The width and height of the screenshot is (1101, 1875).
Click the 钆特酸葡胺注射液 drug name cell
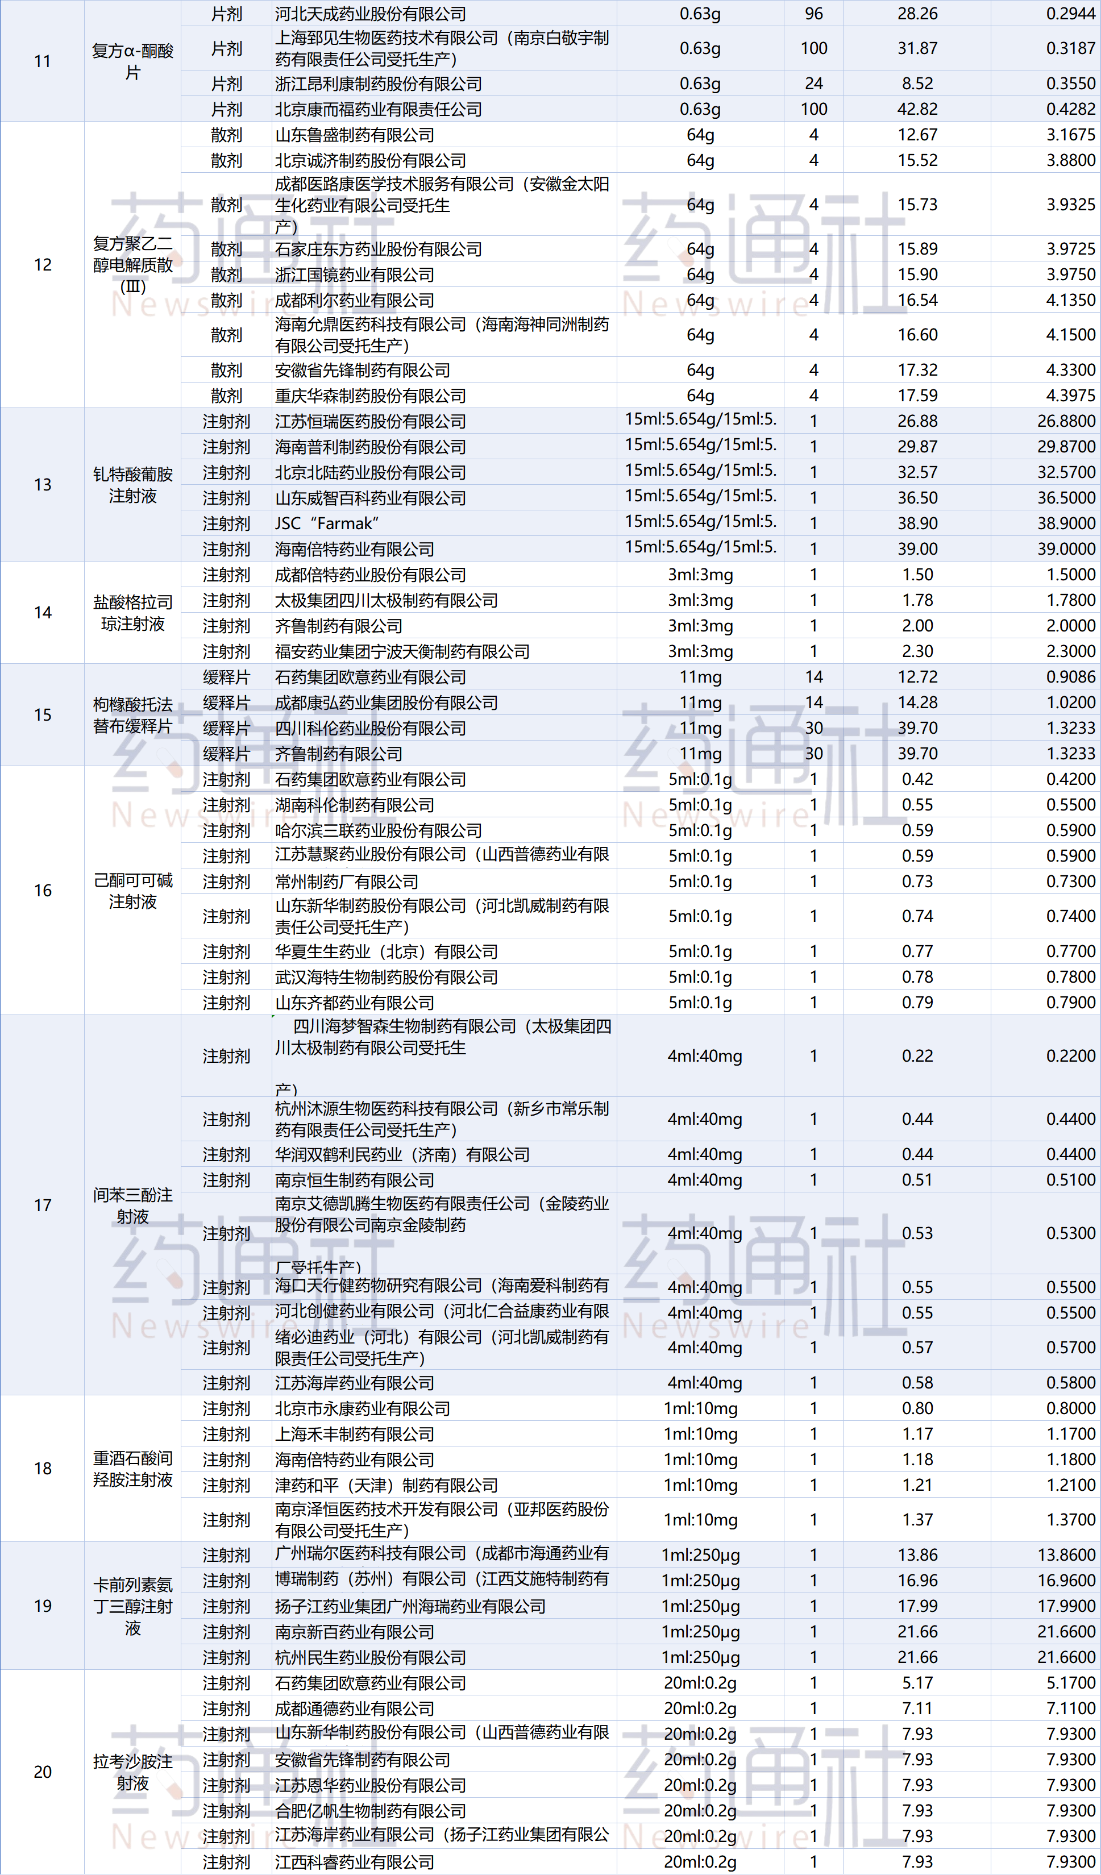pos(132,484)
